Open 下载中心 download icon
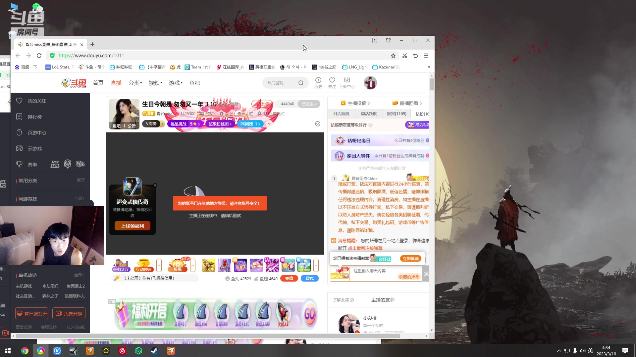 347,82
